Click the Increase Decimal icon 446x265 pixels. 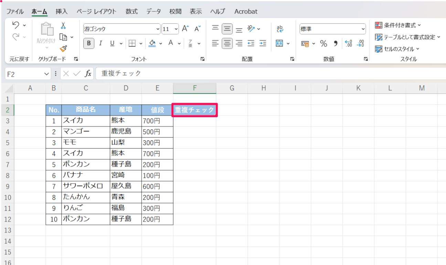(349, 44)
